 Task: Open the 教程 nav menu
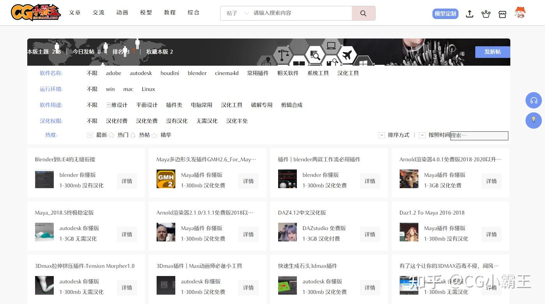(170, 12)
